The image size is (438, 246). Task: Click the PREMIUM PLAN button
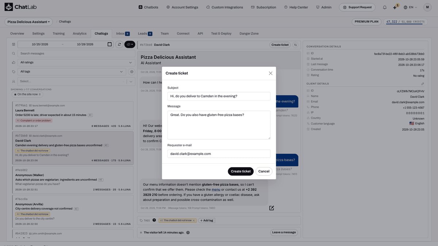click(366, 22)
